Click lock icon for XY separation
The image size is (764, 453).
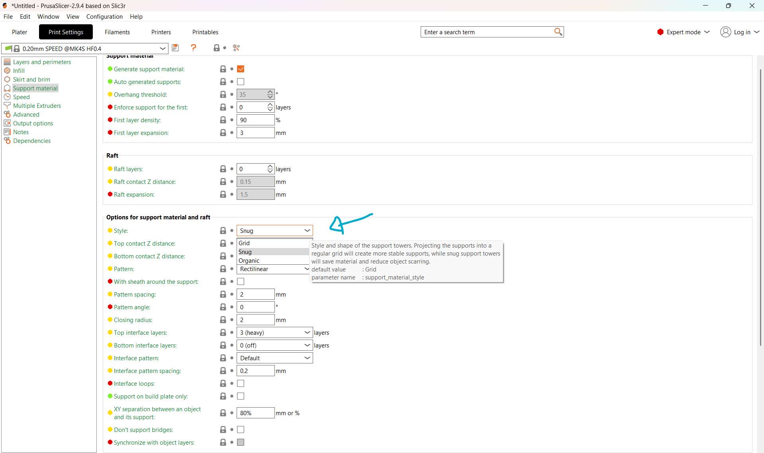[x=223, y=413]
